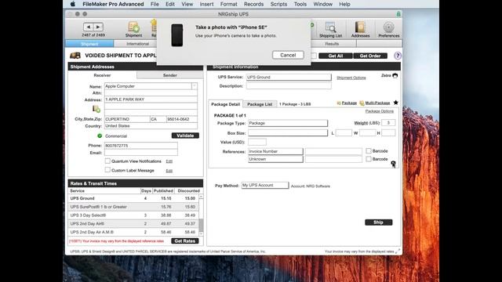This screenshot has height=282, width=502.
Task: Click the Get Order button
Action: coord(370,56)
